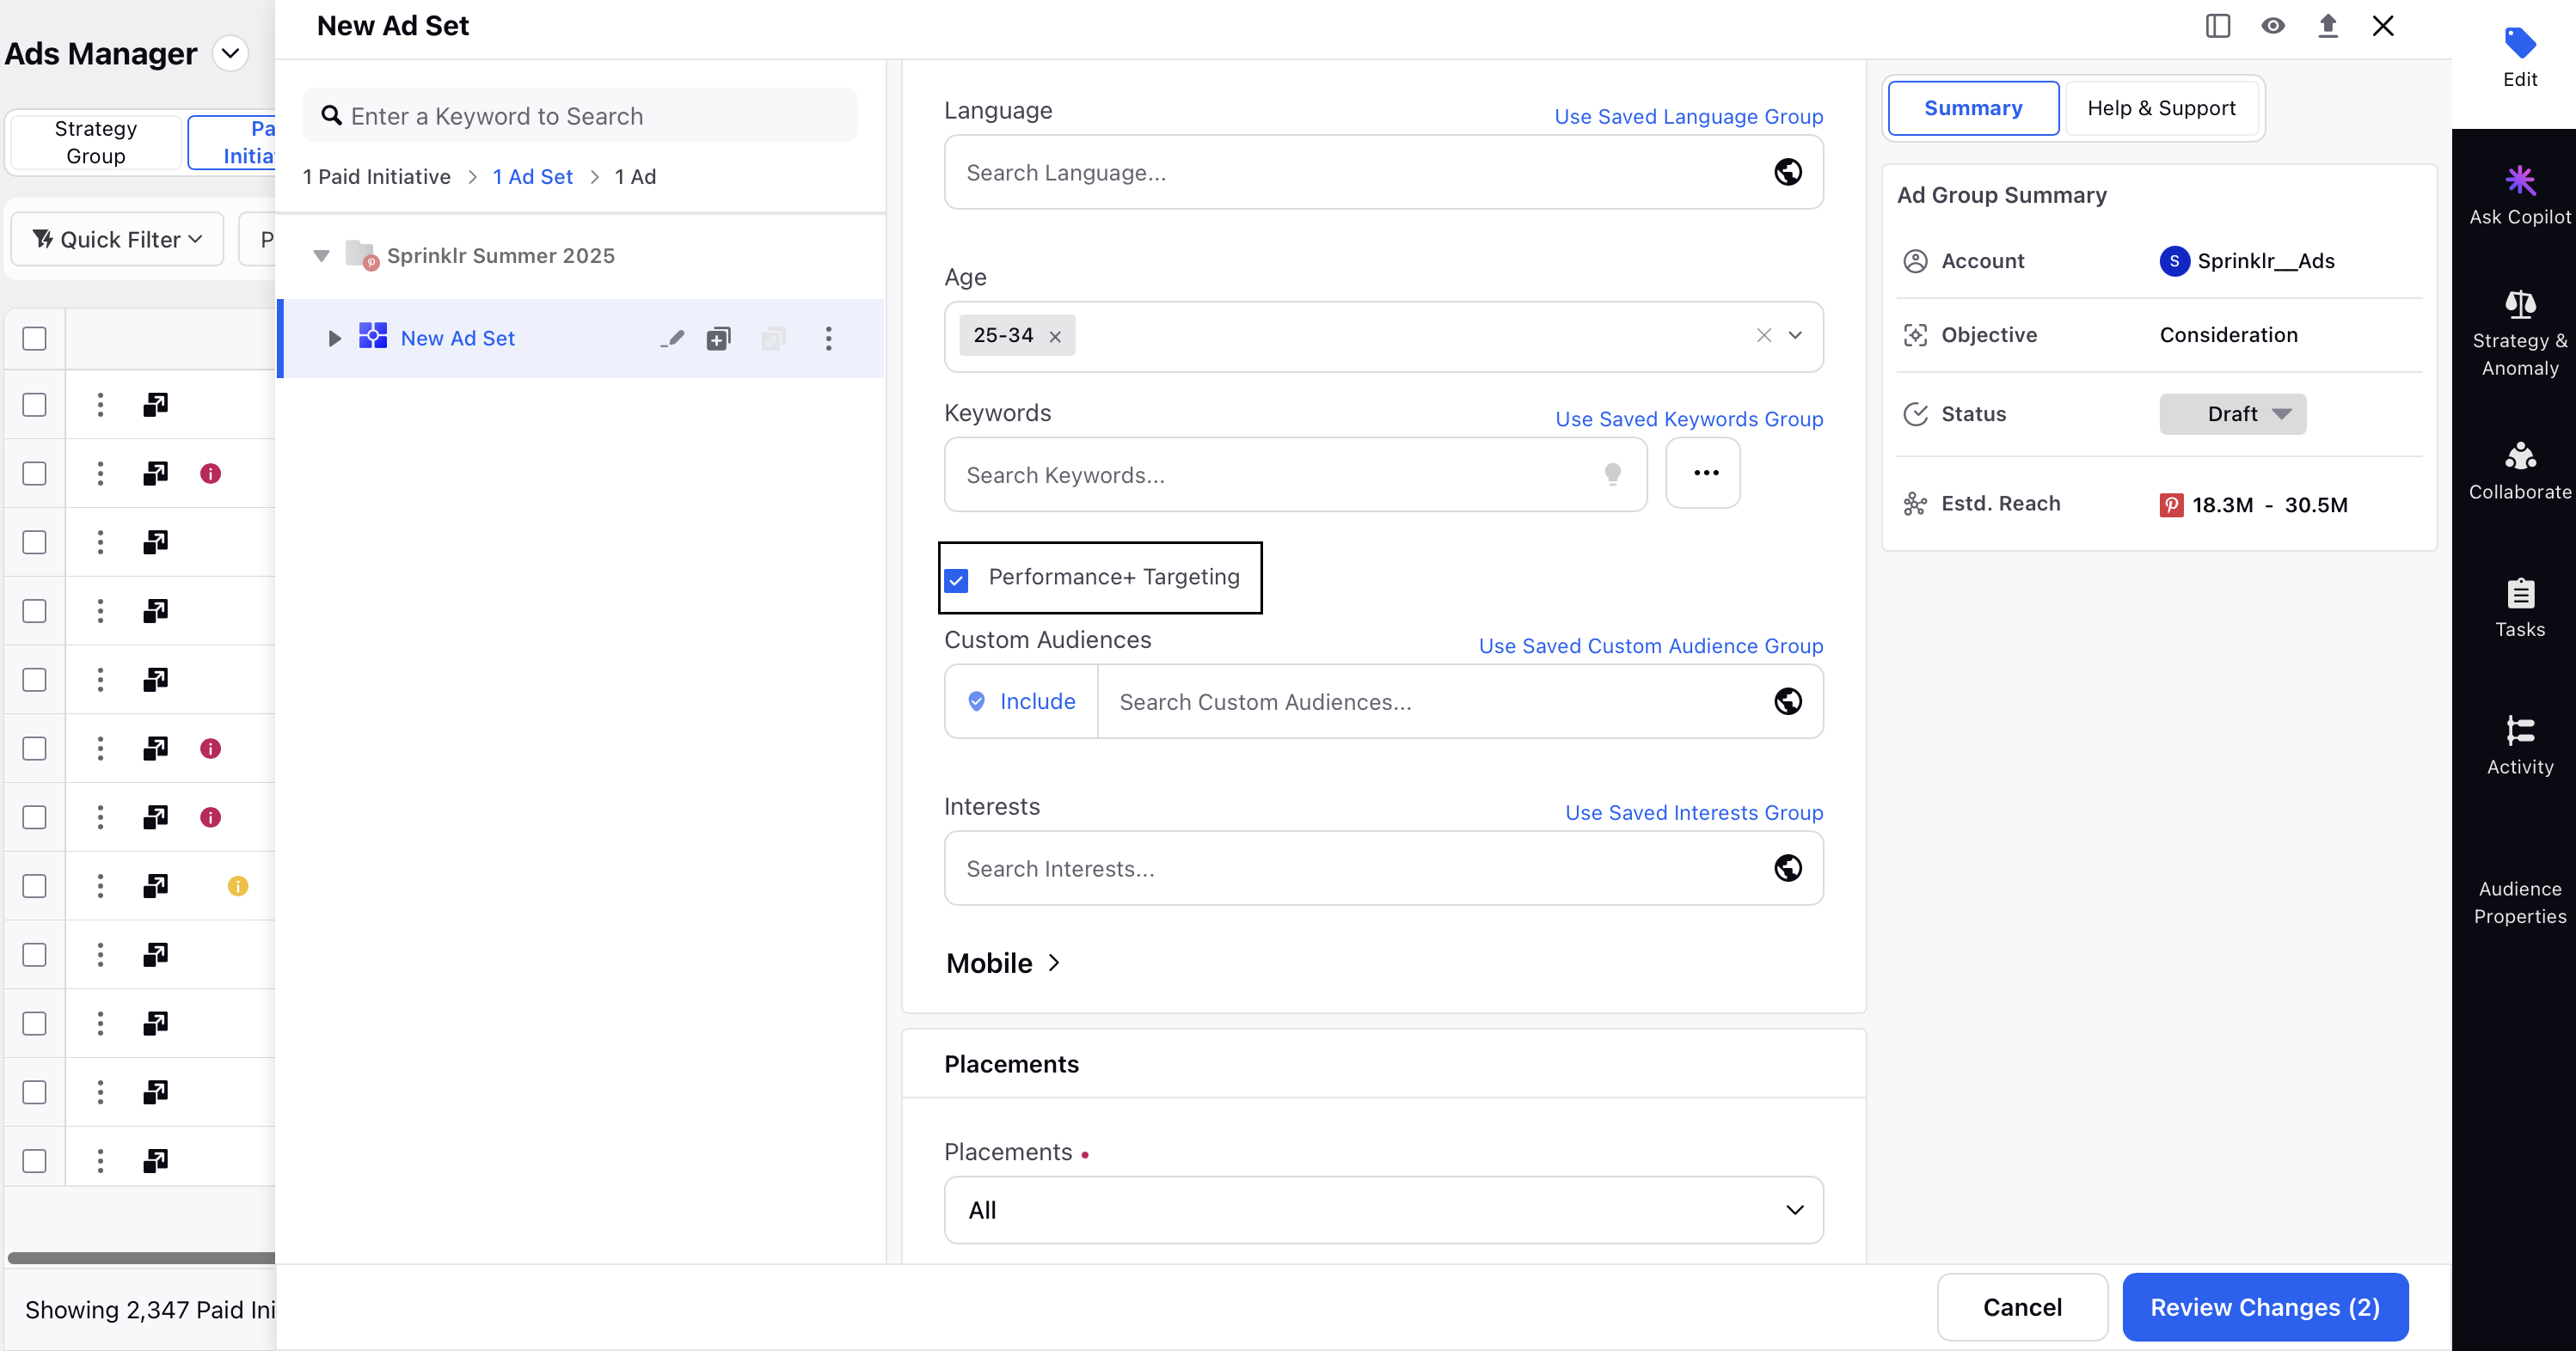Image resolution: width=2576 pixels, height=1351 pixels.
Task: Click the New Ad Set grid icon
Action: pos(372,336)
